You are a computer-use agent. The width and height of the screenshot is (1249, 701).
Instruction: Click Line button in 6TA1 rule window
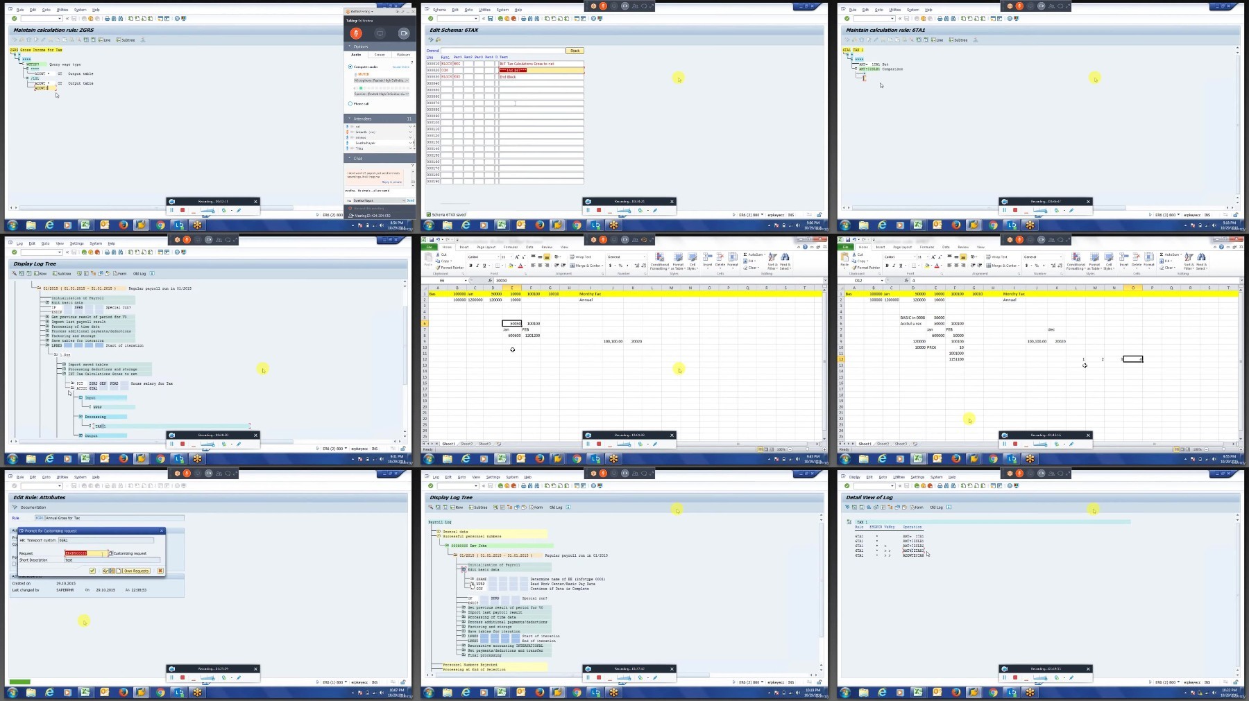(938, 40)
